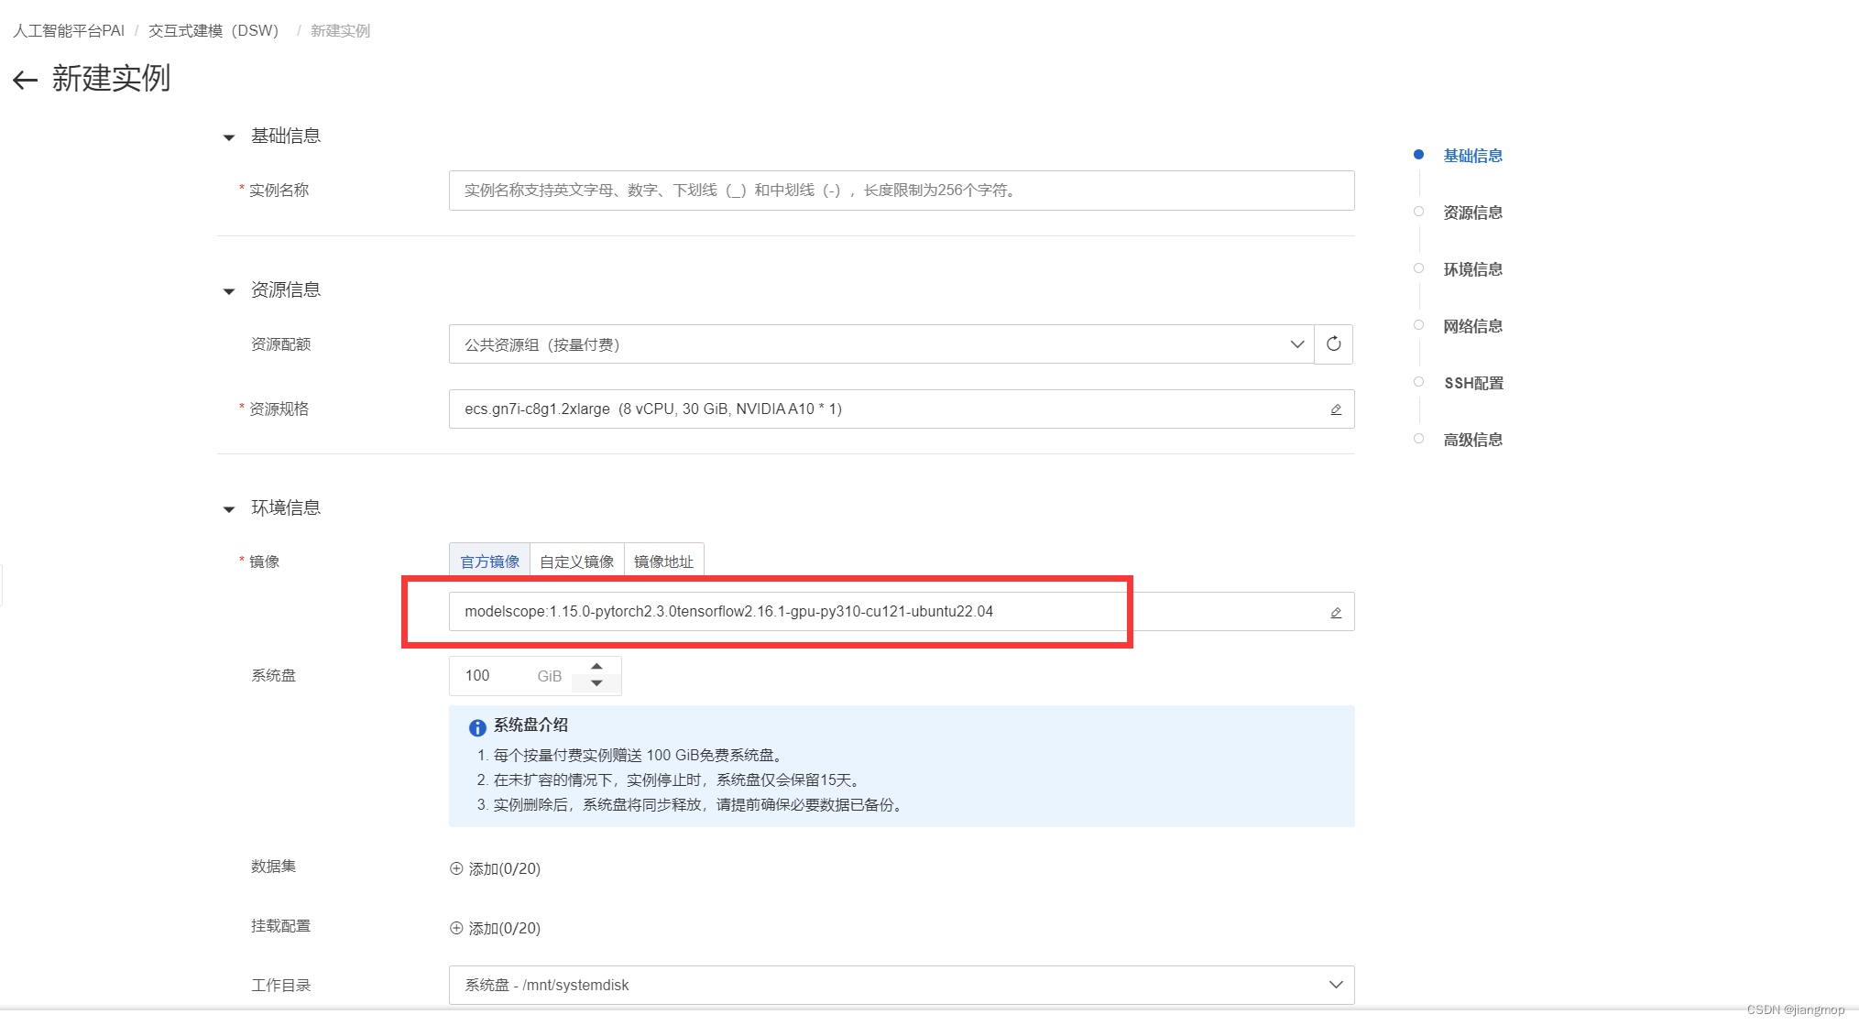Jump to SSH配置 via right sidebar
The width and height of the screenshot is (1859, 1025).
[1472, 383]
